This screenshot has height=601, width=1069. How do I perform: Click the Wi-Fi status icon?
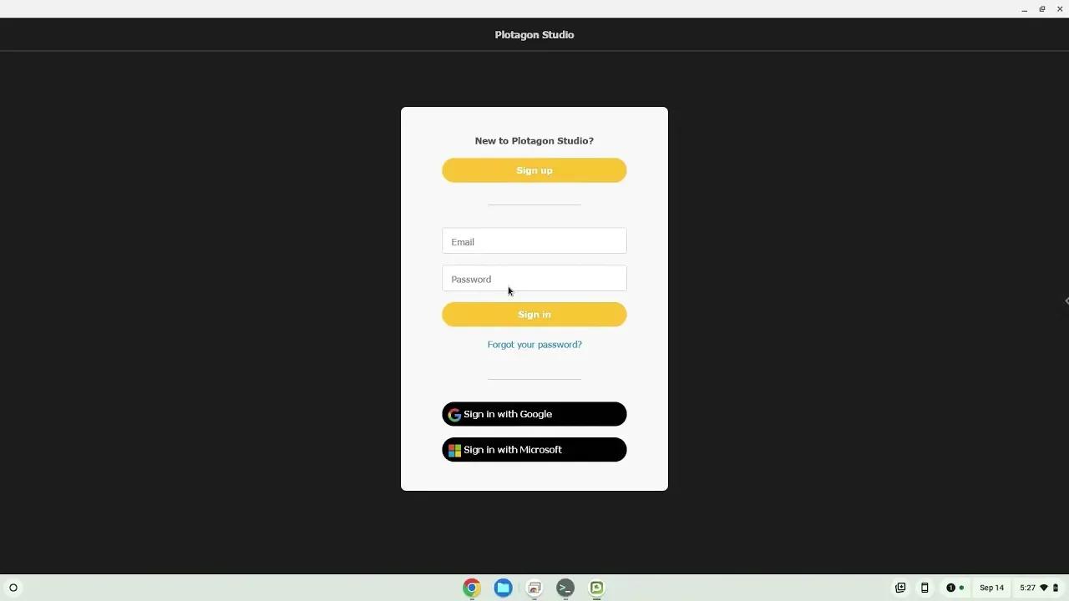coord(1044,588)
